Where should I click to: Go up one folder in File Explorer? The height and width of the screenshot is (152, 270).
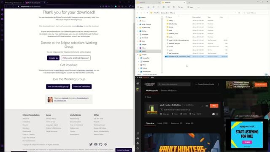click(147, 13)
